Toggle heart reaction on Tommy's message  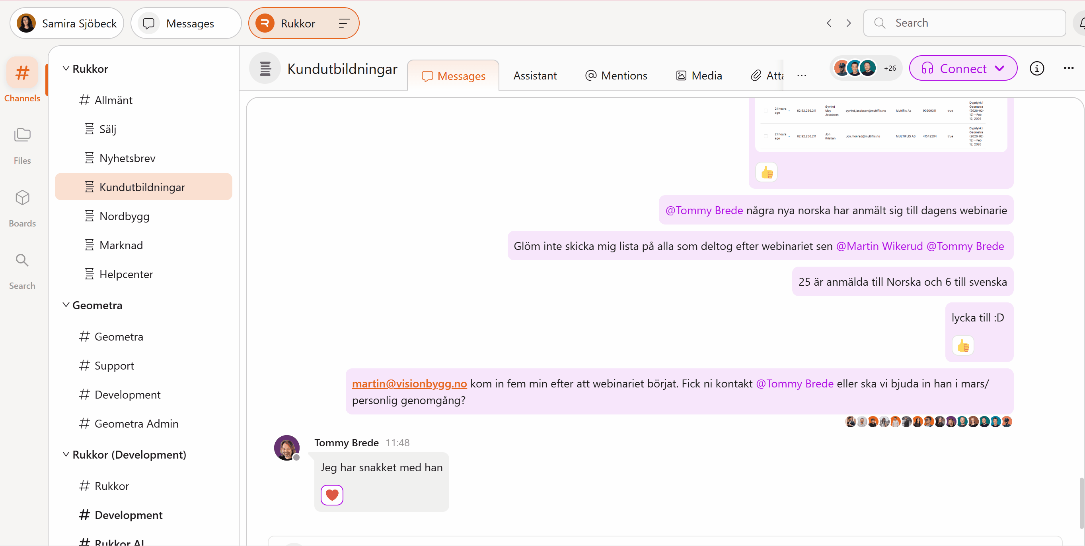click(x=332, y=495)
